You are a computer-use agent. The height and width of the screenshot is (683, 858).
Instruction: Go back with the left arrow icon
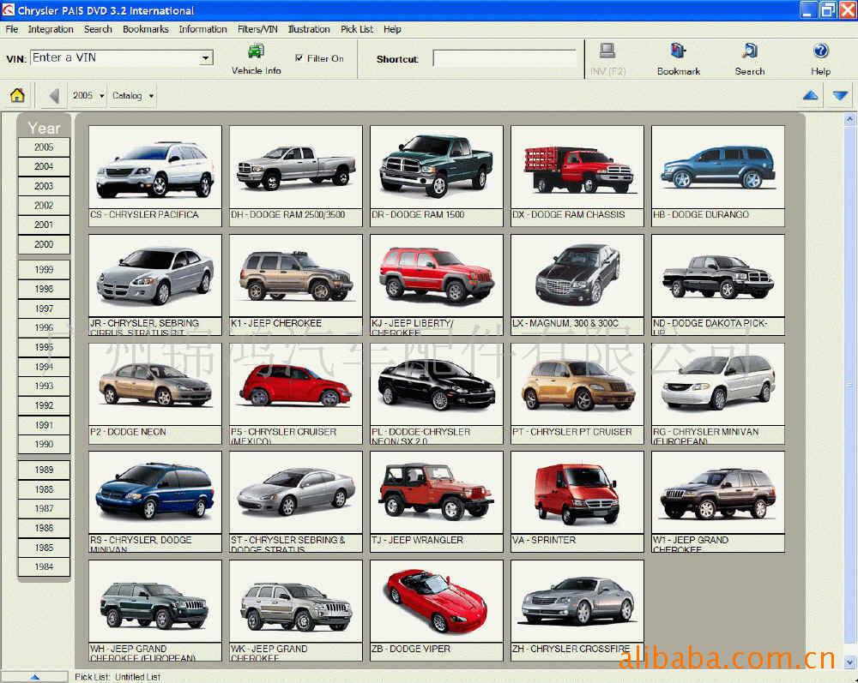pos(53,96)
